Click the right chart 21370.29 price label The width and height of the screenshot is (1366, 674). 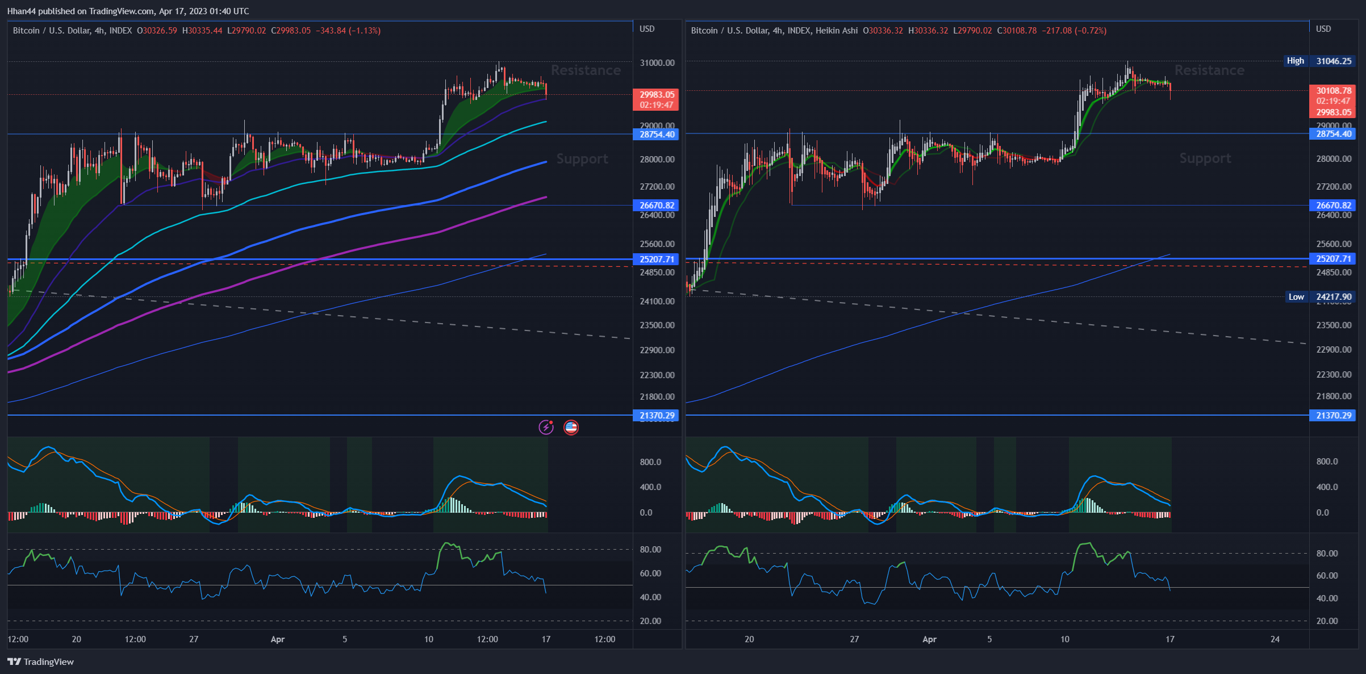coord(1333,415)
